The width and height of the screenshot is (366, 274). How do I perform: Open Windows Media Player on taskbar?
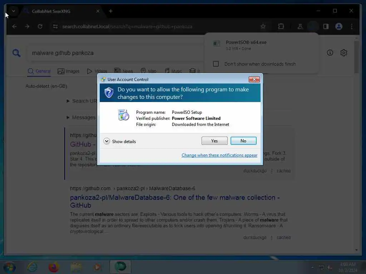coord(97,267)
